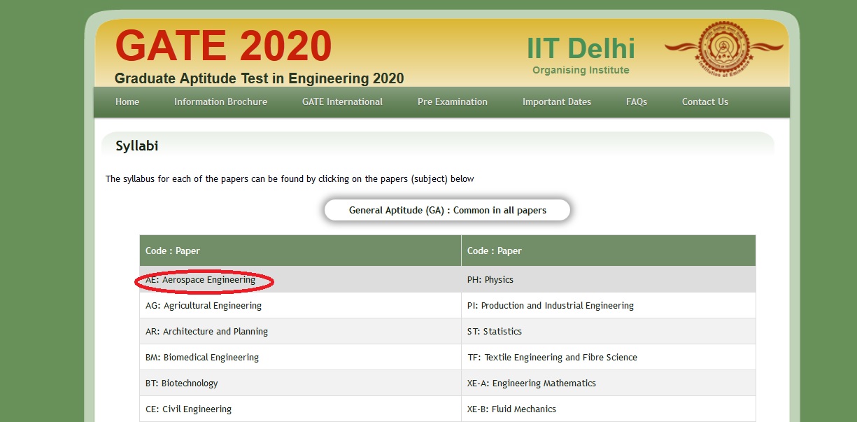Open the Information Brochure menu
Screen dimensions: 857x422
click(220, 101)
